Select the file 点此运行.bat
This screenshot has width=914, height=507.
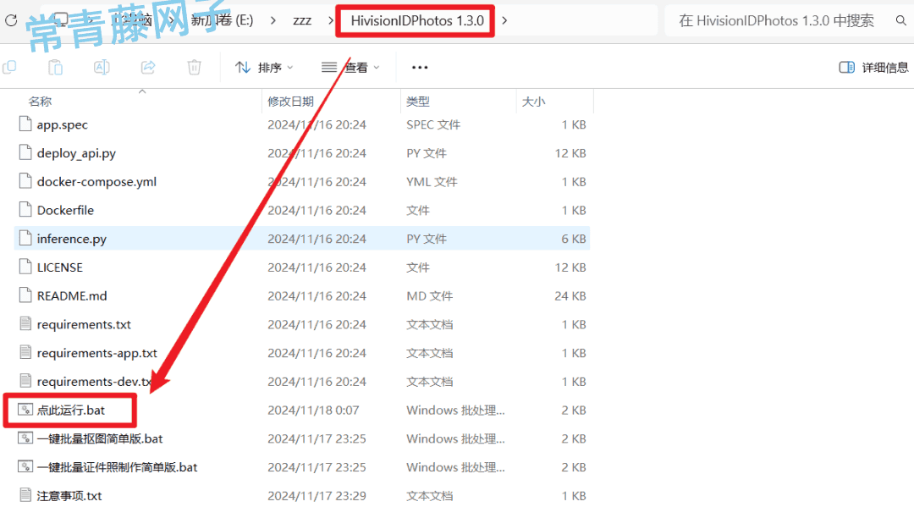pos(71,411)
